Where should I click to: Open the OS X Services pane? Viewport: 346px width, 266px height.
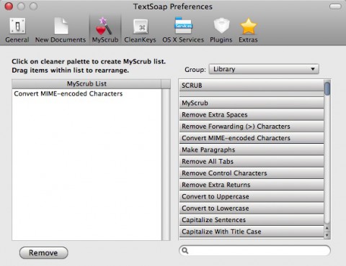tap(183, 30)
